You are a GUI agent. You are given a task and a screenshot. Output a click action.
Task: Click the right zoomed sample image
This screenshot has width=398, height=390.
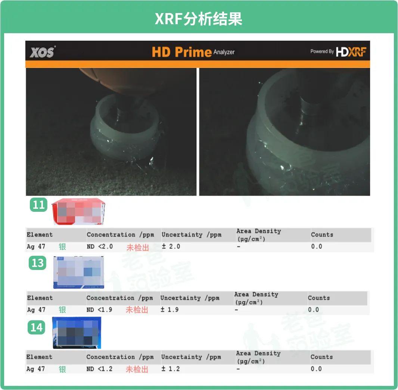click(x=284, y=132)
